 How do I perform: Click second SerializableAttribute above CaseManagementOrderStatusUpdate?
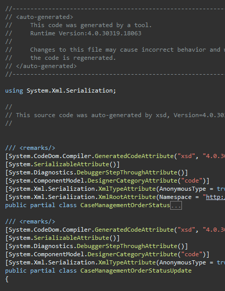point(71,238)
